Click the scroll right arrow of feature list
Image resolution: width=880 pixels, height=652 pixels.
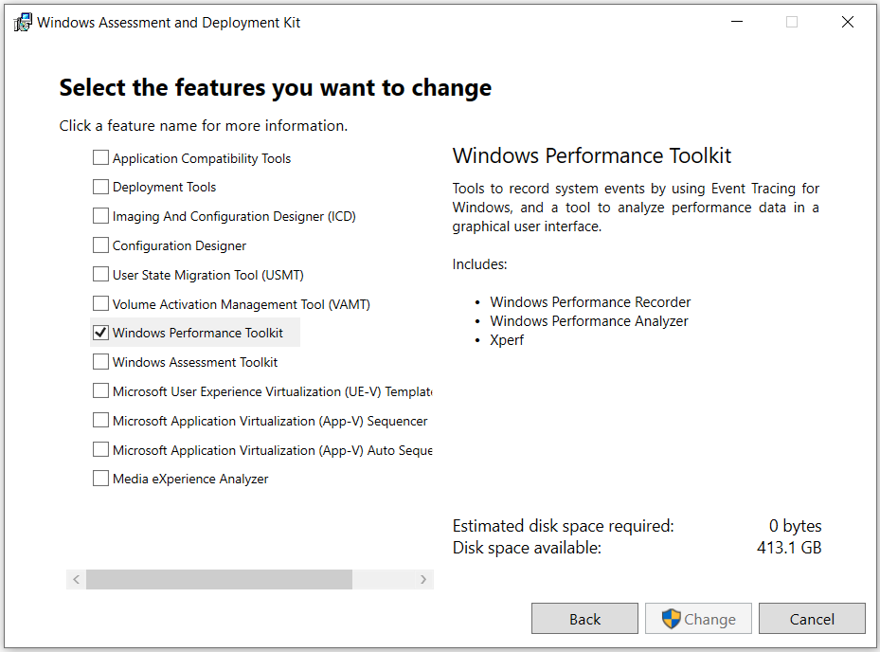[x=423, y=580]
